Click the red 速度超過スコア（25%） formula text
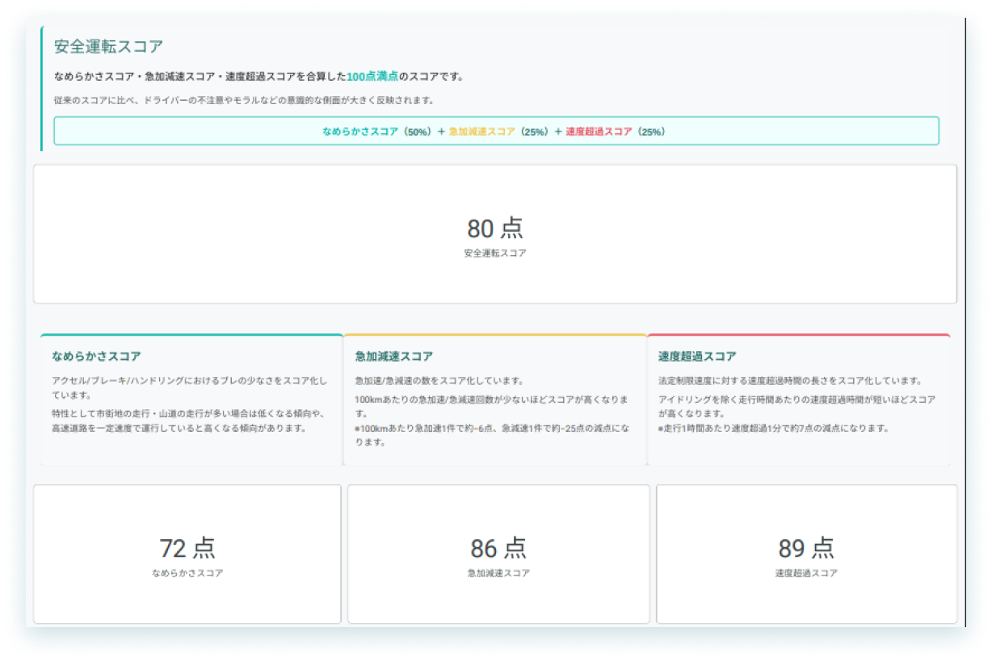Screen dimensions: 992x661 (617, 132)
